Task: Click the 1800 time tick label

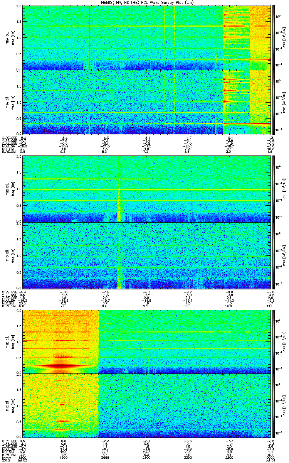Action: (23, 458)
